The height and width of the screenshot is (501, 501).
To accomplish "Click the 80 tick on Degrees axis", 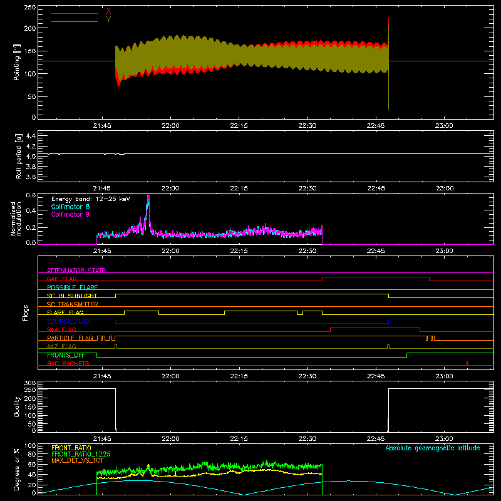I will [32, 454].
